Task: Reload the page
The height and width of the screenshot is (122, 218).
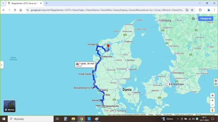Action: (x=15, y=10)
